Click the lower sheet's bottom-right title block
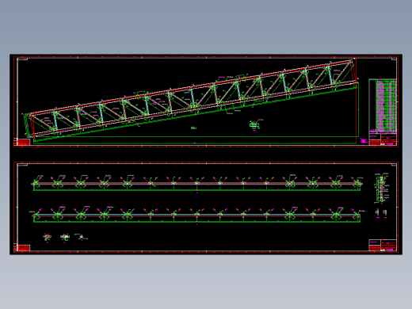 pos(383,246)
